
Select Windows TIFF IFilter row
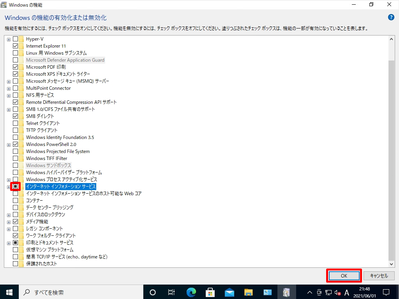point(47,158)
